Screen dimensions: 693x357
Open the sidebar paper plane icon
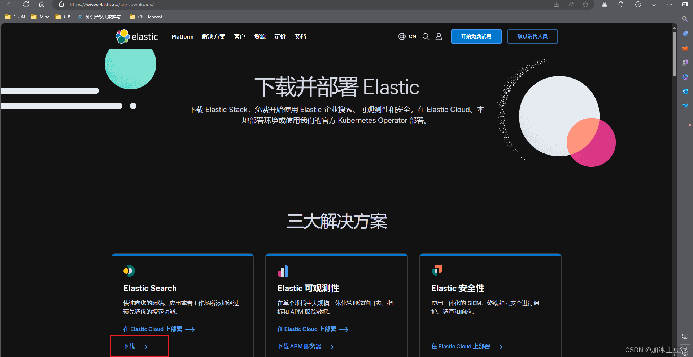tap(685, 106)
